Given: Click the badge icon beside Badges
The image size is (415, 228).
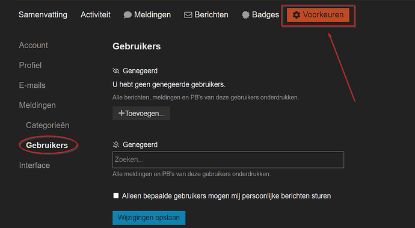Looking at the screenshot, I should tap(245, 15).
